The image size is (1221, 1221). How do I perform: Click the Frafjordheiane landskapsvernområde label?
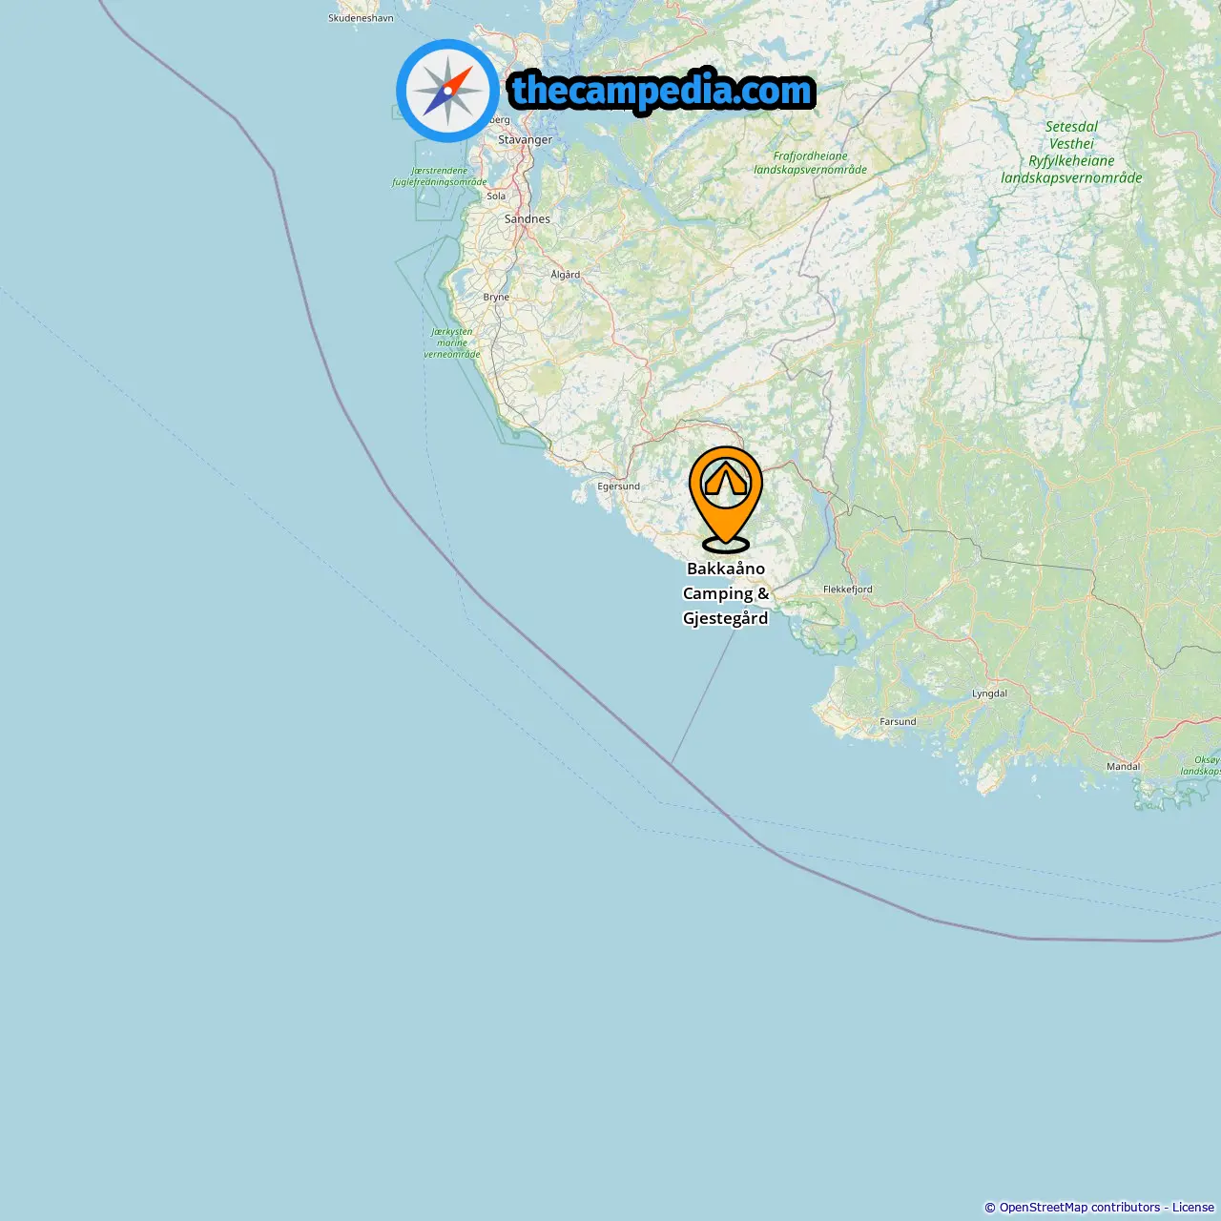pos(810,163)
